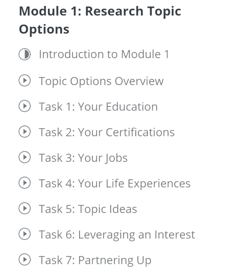Click the play icon beside Topic Options Overview
The width and height of the screenshot is (237, 276).
25,81
